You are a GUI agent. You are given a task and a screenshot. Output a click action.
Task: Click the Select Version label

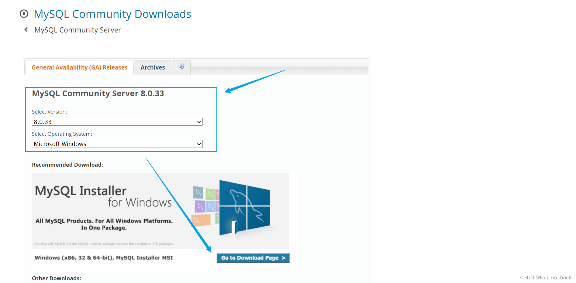pos(50,112)
